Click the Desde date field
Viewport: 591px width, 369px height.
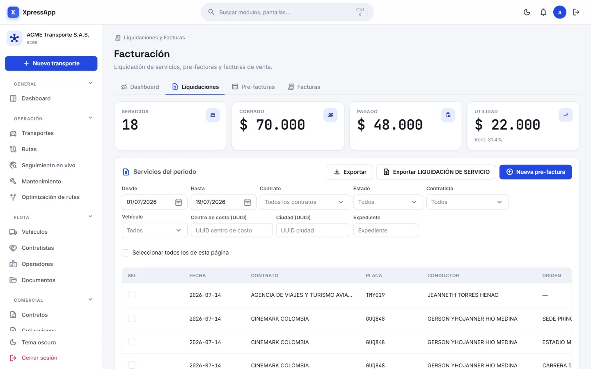(x=154, y=202)
